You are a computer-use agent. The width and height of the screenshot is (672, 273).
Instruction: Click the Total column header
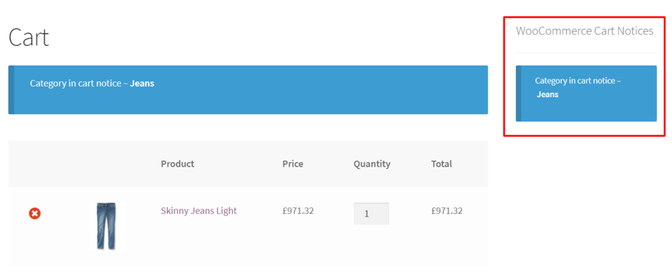[x=442, y=163]
